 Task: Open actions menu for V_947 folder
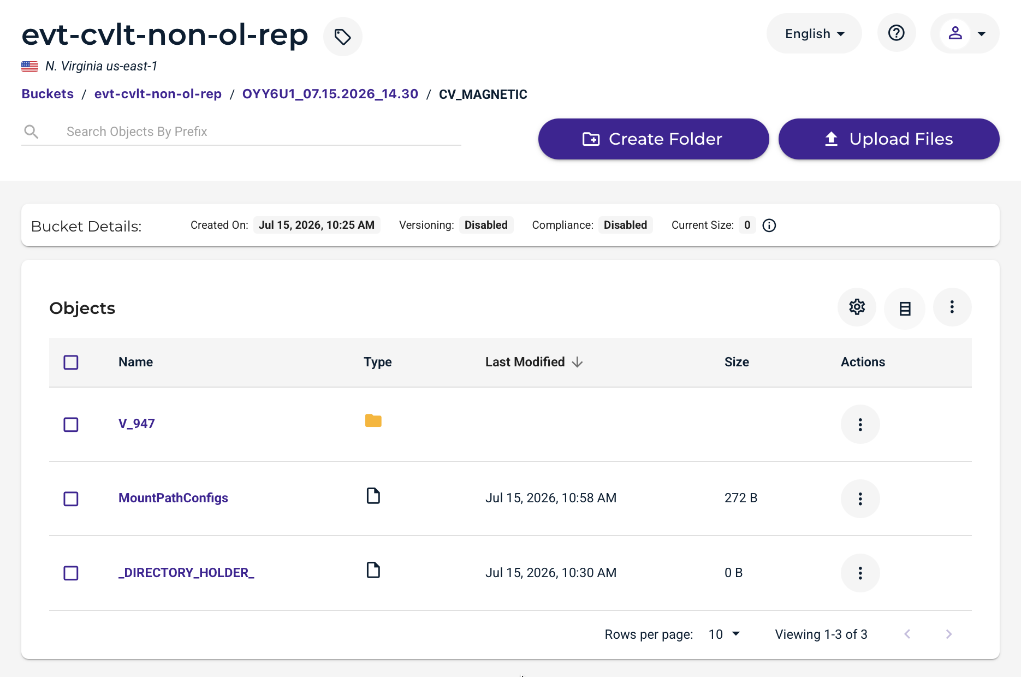pos(860,424)
